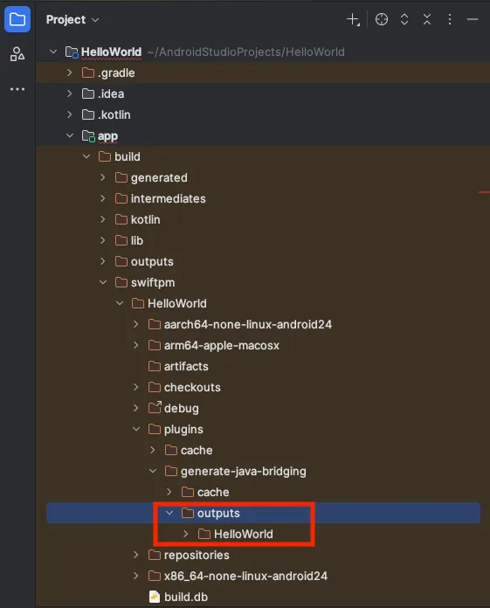Expand the debug symlink folder
Image resolution: width=490 pixels, height=608 pixels.
tap(136, 408)
